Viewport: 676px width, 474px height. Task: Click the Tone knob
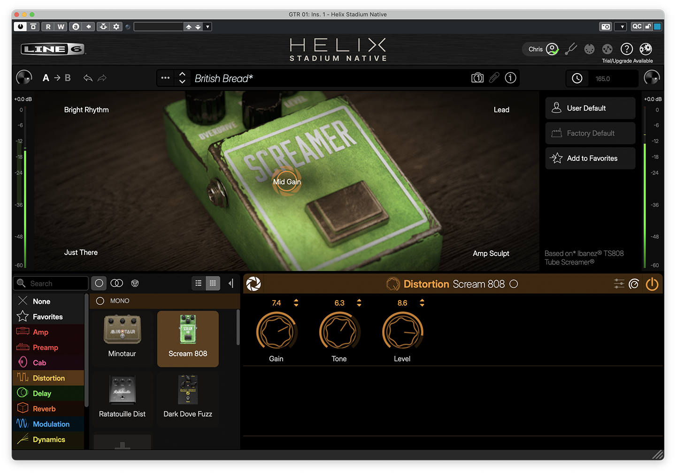point(339,331)
